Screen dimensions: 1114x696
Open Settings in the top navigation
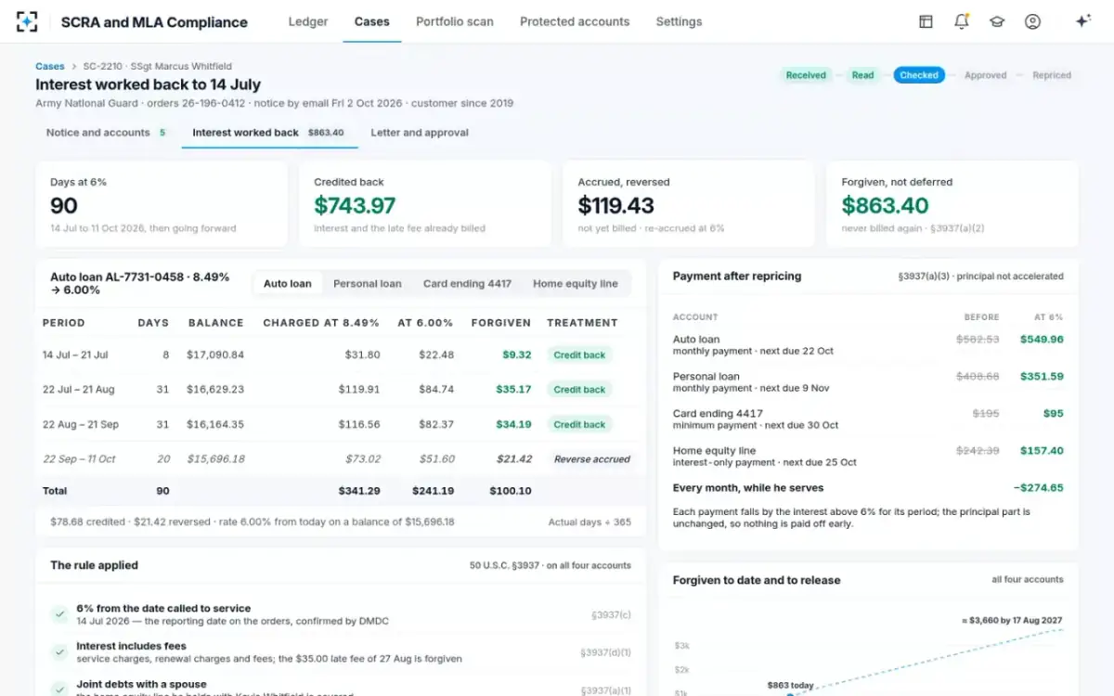pyautogui.click(x=679, y=21)
